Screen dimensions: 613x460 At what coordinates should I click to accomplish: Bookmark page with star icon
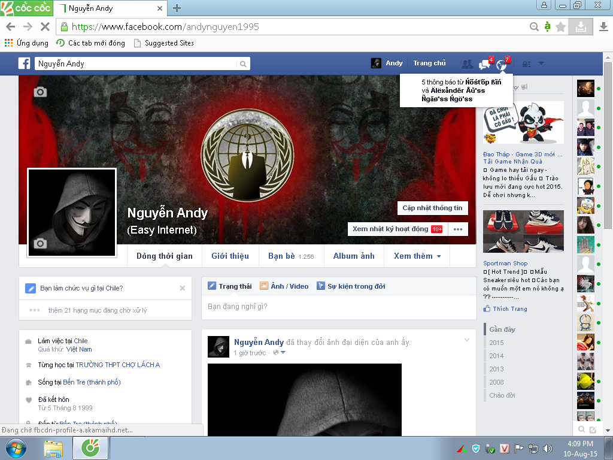click(x=560, y=26)
